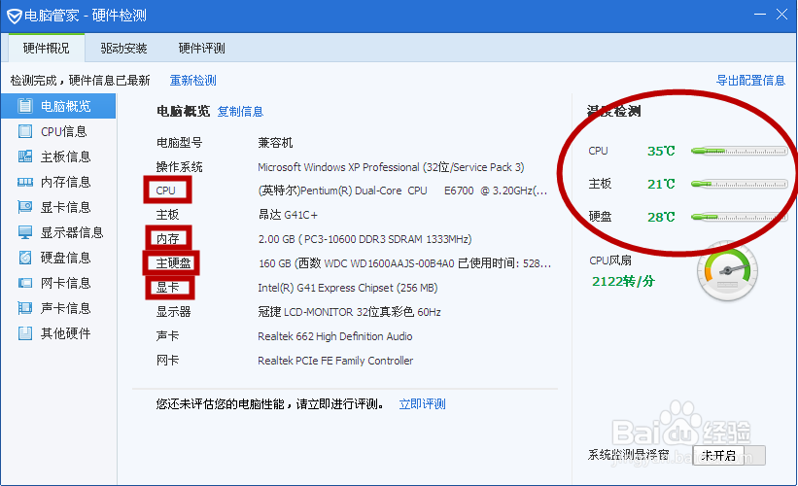Switch to the 硬件概况 tab
The image size is (798, 486).
point(47,48)
